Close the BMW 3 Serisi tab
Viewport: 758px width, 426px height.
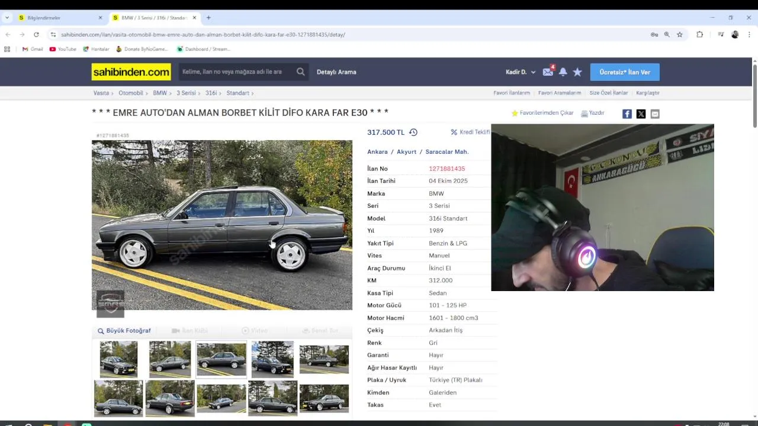click(x=194, y=18)
